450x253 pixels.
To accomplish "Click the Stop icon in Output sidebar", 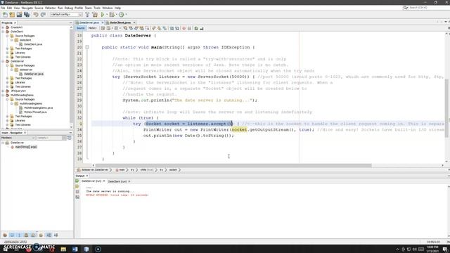I will click(x=77, y=192).
